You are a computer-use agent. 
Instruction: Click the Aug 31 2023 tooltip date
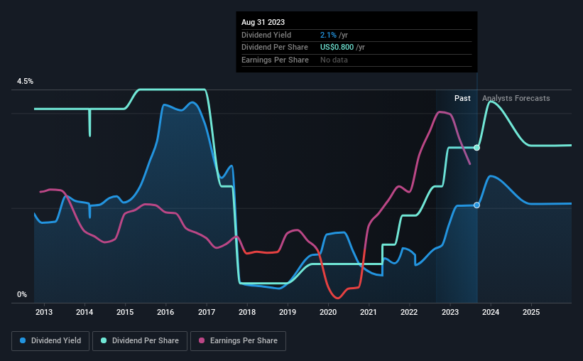point(263,22)
